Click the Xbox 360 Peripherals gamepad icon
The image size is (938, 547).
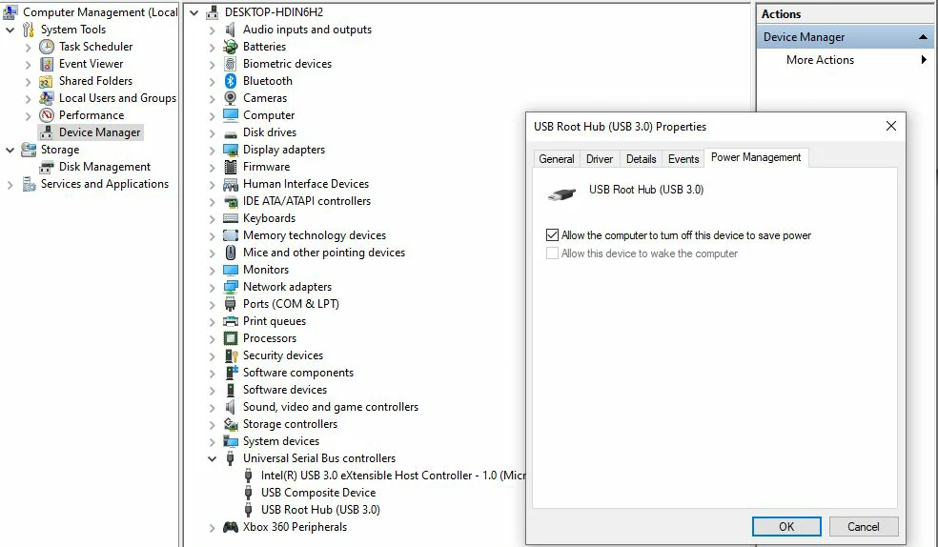231,527
